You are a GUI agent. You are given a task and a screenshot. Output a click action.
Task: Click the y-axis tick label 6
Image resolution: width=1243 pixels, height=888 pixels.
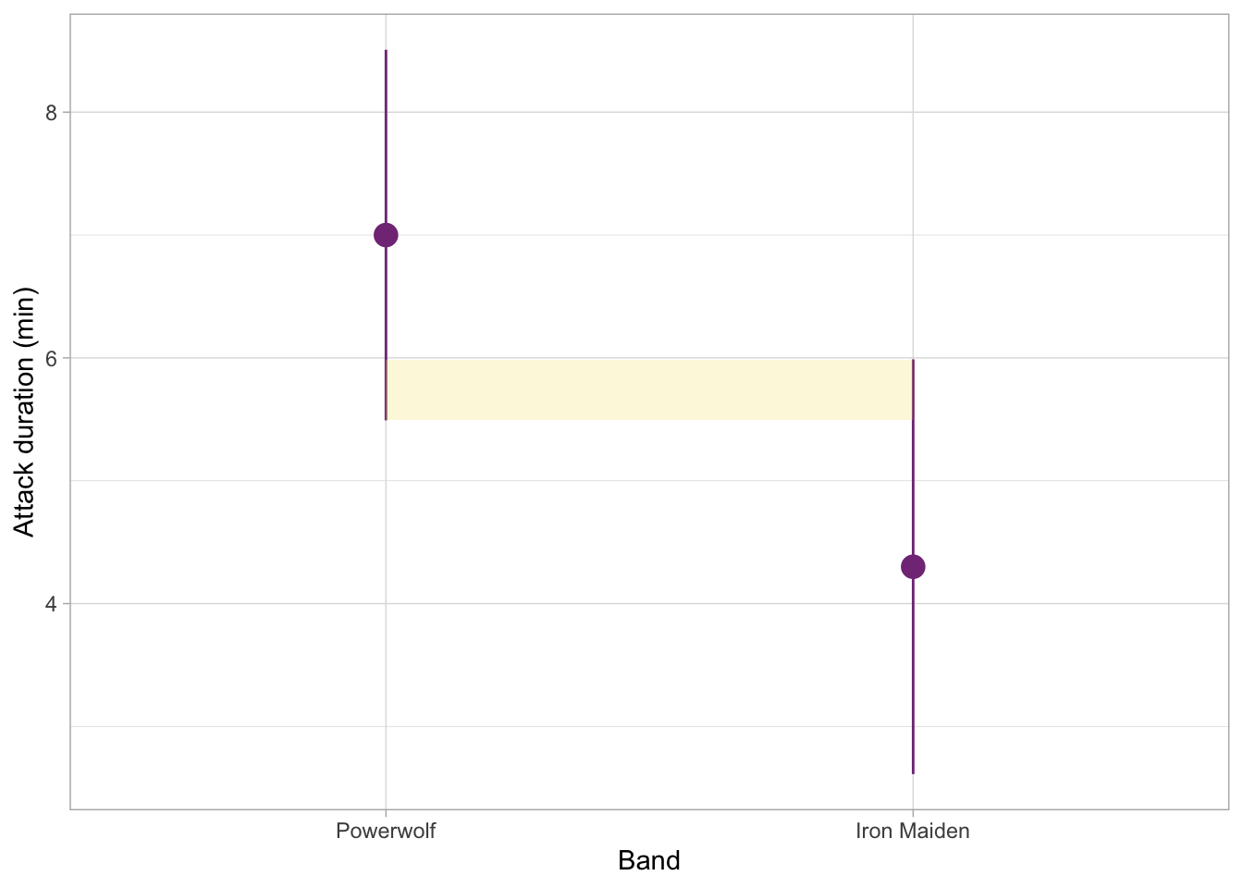pyautogui.click(x=52, y=358)
